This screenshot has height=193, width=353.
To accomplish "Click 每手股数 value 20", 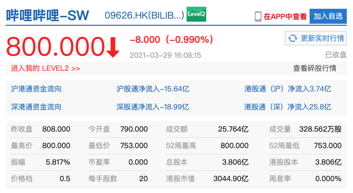I will pos(143,179).
